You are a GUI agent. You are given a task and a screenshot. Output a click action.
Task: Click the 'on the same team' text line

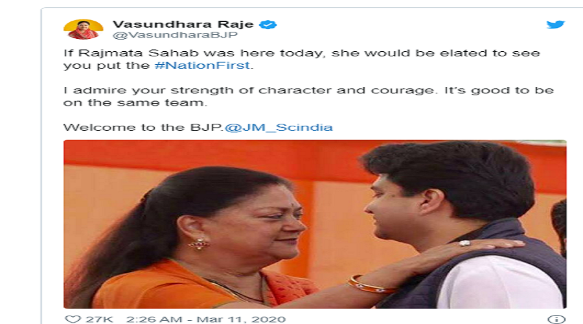click(135, 102)
